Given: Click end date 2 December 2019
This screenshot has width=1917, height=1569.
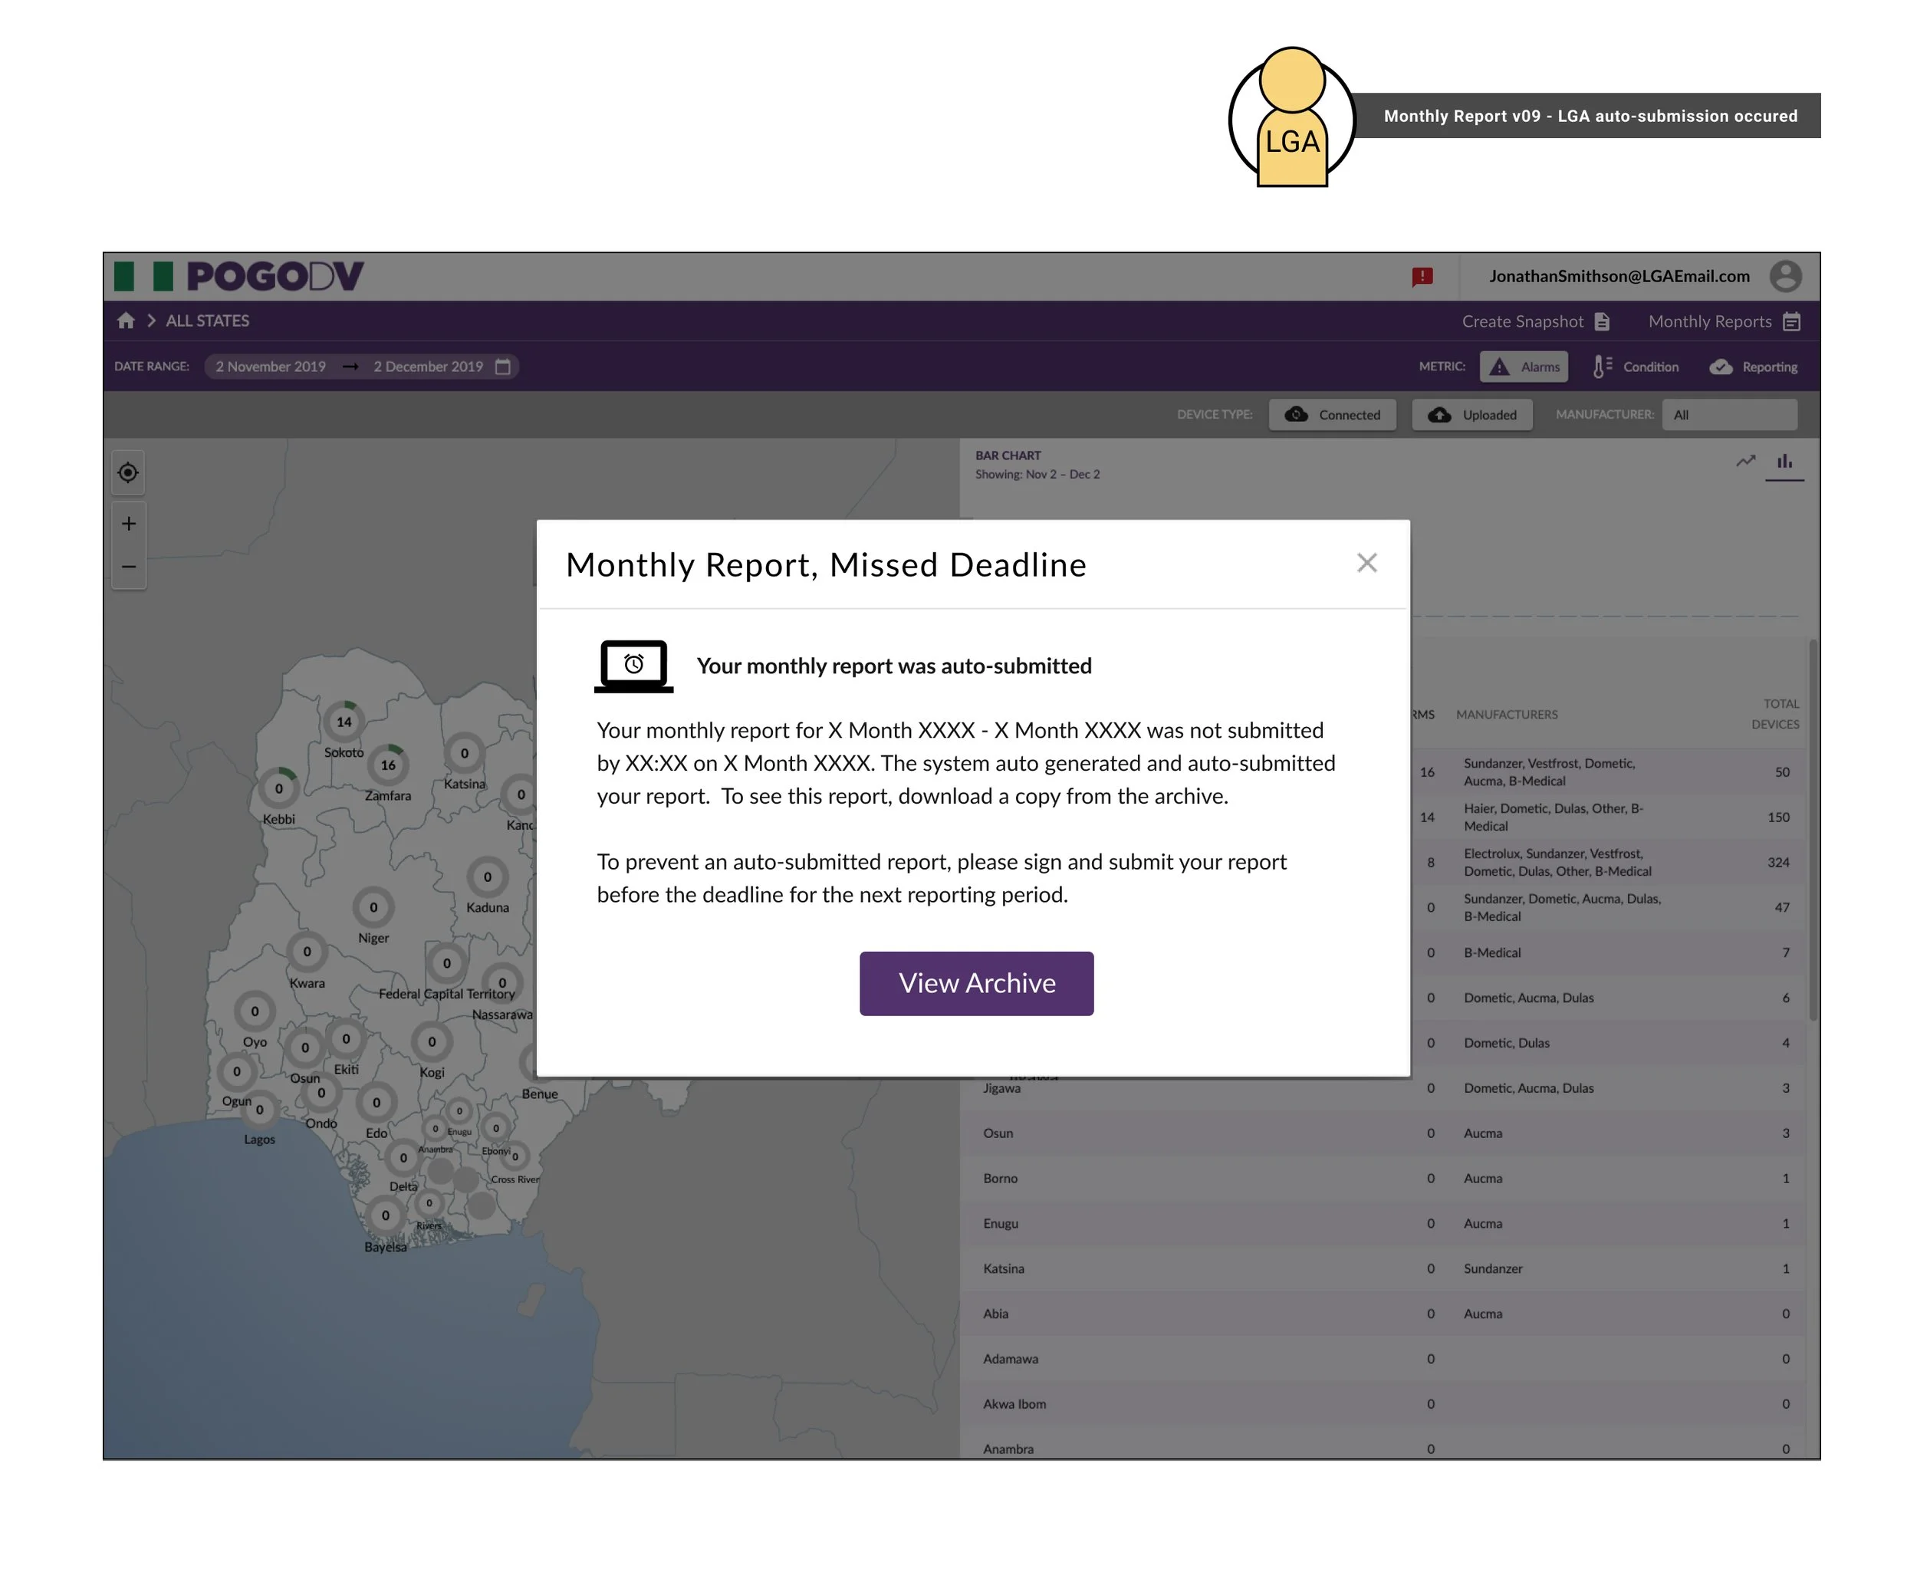Looking at the screenshot, I should 429,367.
